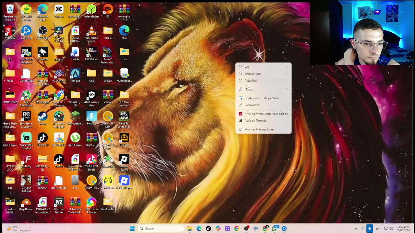Open the Windows Start button
The width and height of the screenshot is (415, 233).
[132, 229]
